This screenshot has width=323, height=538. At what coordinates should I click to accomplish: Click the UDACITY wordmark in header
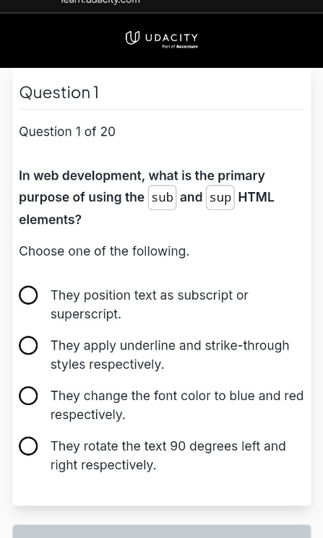pyautogui.click(x=172, y=38)
